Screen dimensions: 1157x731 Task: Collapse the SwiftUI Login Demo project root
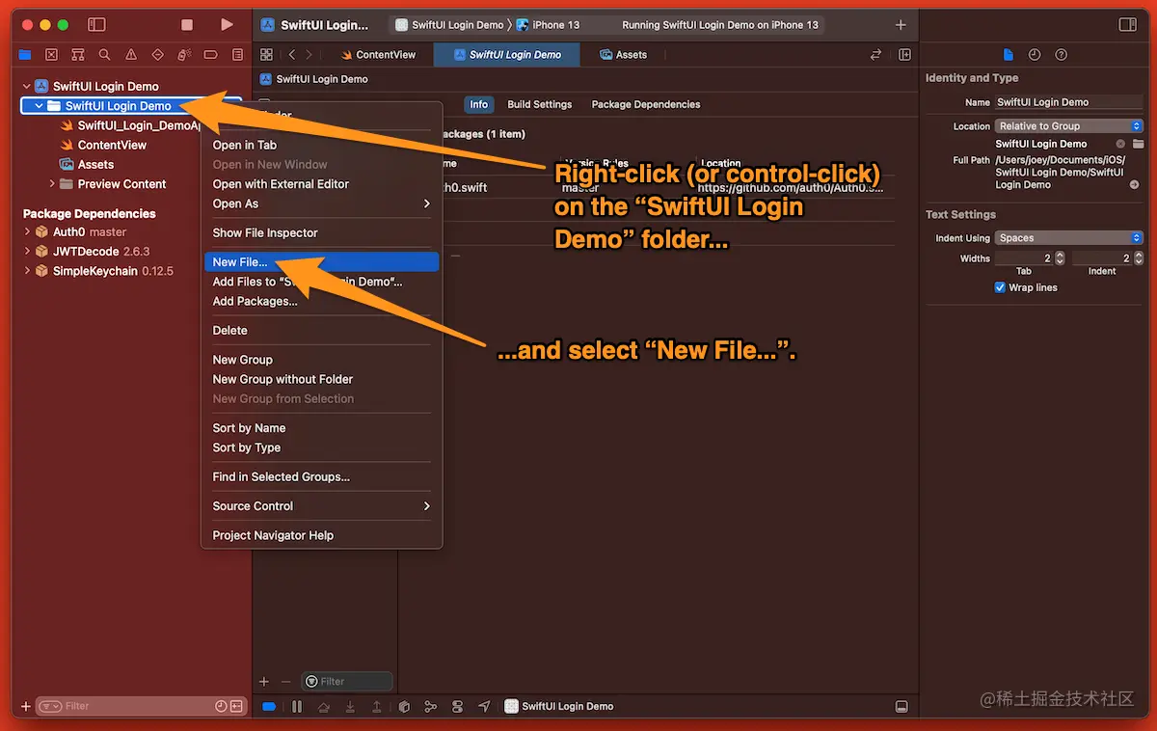[x=27, y=86]
